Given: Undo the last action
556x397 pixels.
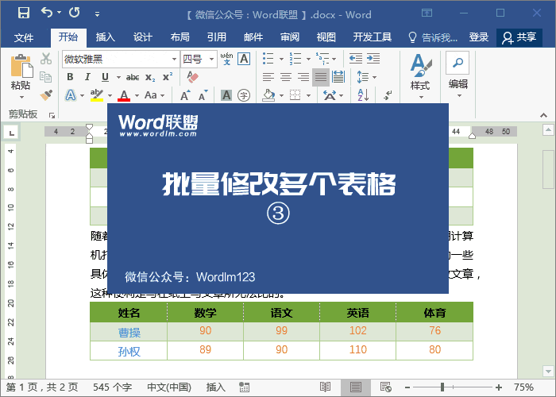Looking at the screenshot, I should point(47,13).
